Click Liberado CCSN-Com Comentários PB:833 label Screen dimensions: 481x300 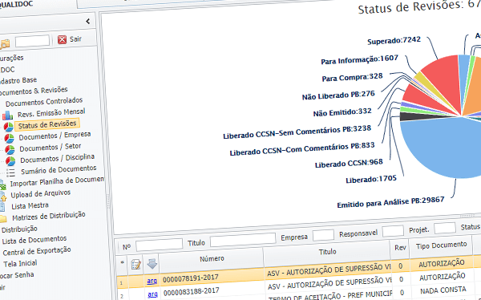(x=302, y=148)
